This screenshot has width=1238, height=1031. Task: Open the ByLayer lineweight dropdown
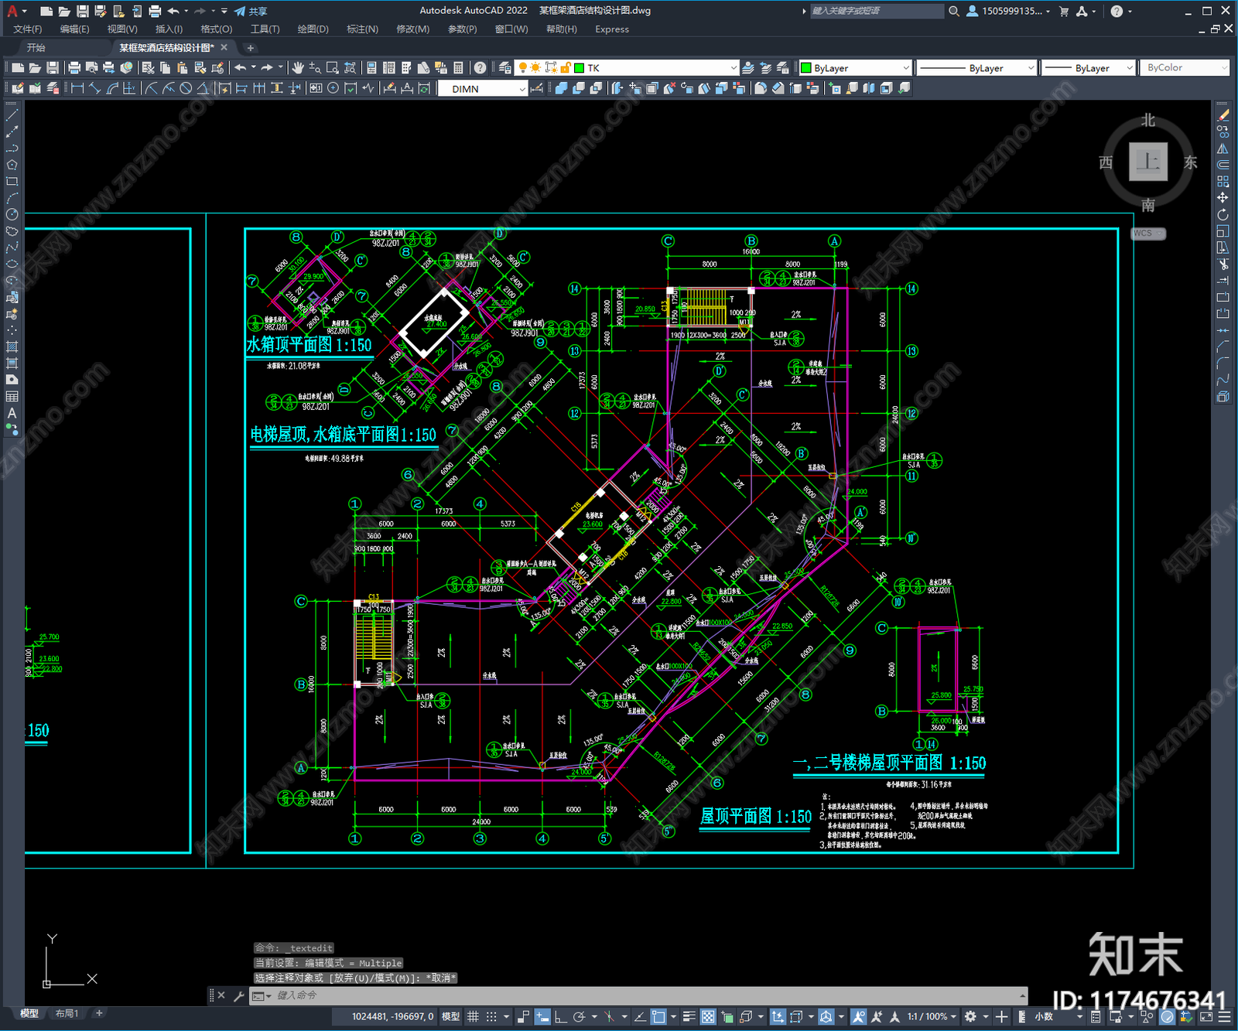point(1088,68)
